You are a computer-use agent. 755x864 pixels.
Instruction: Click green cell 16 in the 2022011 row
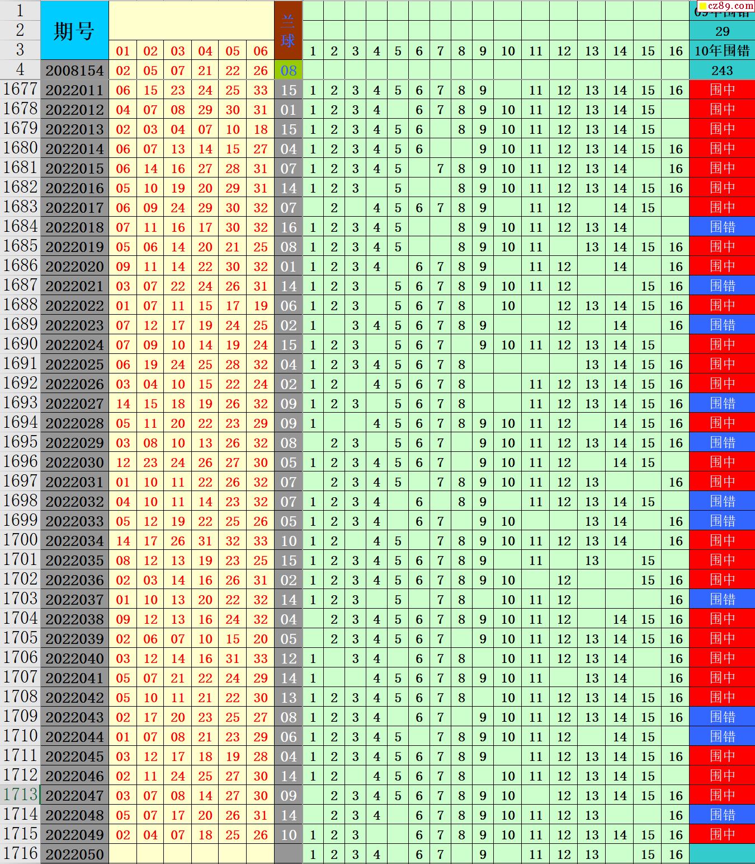pos(676,90)
